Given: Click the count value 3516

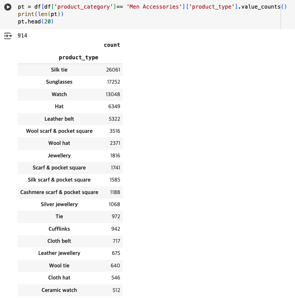Looking at the screenshot, I should coord(115,131).
